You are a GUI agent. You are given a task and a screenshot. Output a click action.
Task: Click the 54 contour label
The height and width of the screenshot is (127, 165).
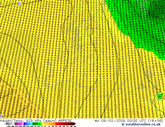(2, 116)
